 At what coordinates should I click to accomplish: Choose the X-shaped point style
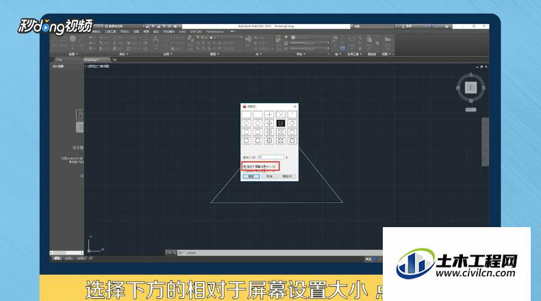coord(281,114)
